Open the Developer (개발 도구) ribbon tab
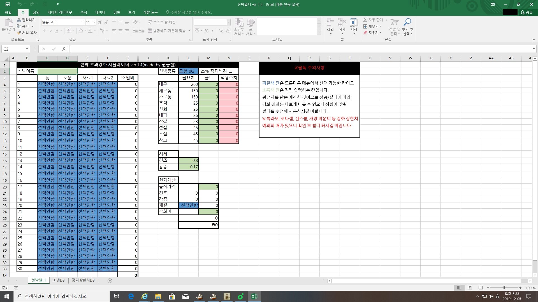The height and width of the screenshot is (302, 538). [x=150, y=12]
